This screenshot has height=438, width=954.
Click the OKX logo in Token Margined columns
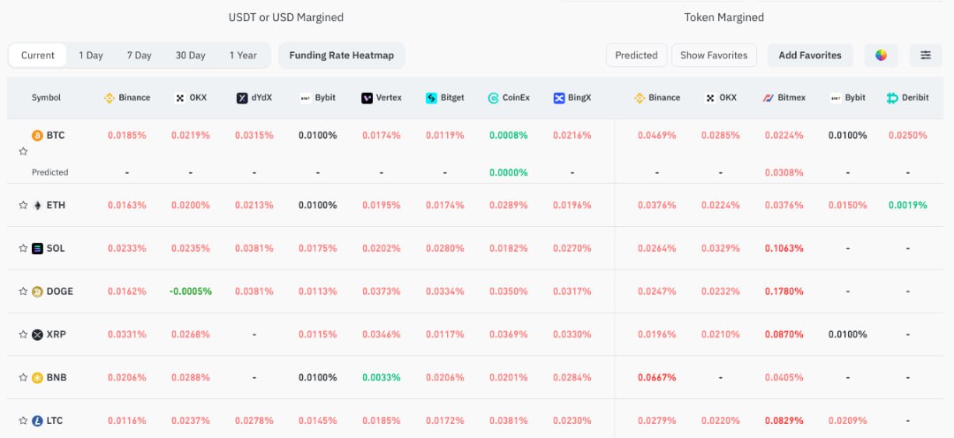click(710, 98)
